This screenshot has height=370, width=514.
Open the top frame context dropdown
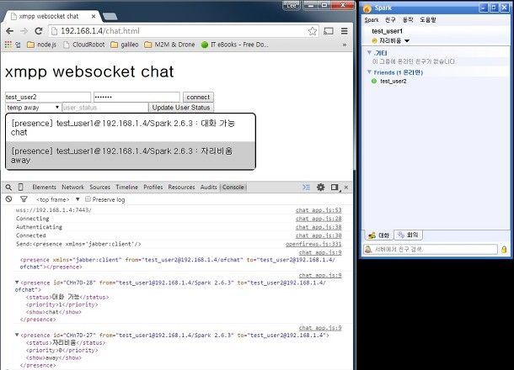click(x=58, y=199)
